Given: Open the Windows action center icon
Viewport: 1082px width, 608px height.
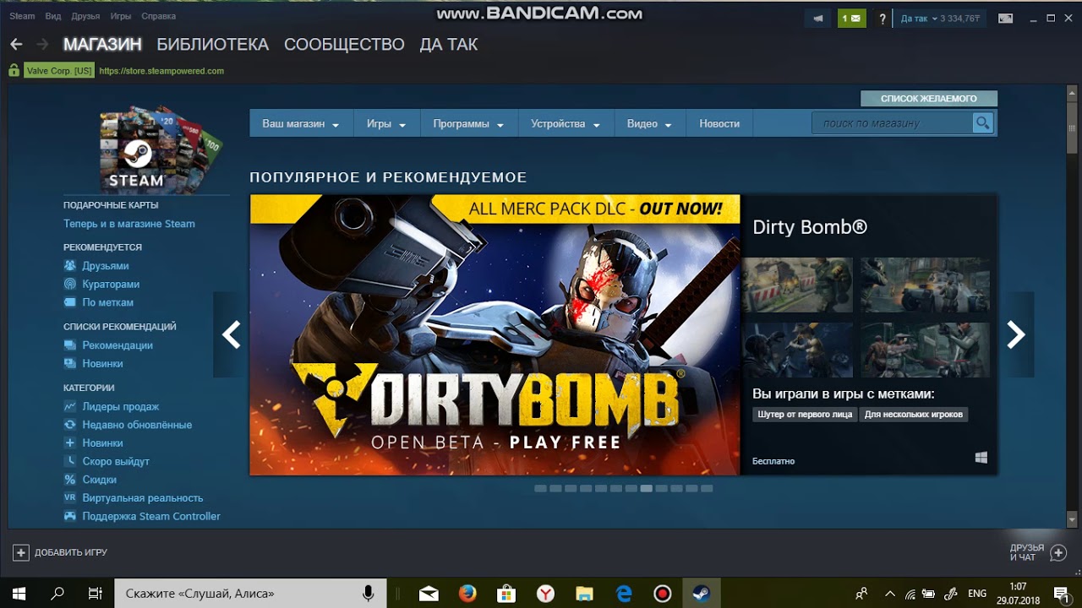Looking at the screenshot, I should click(x=1061, y=594).
